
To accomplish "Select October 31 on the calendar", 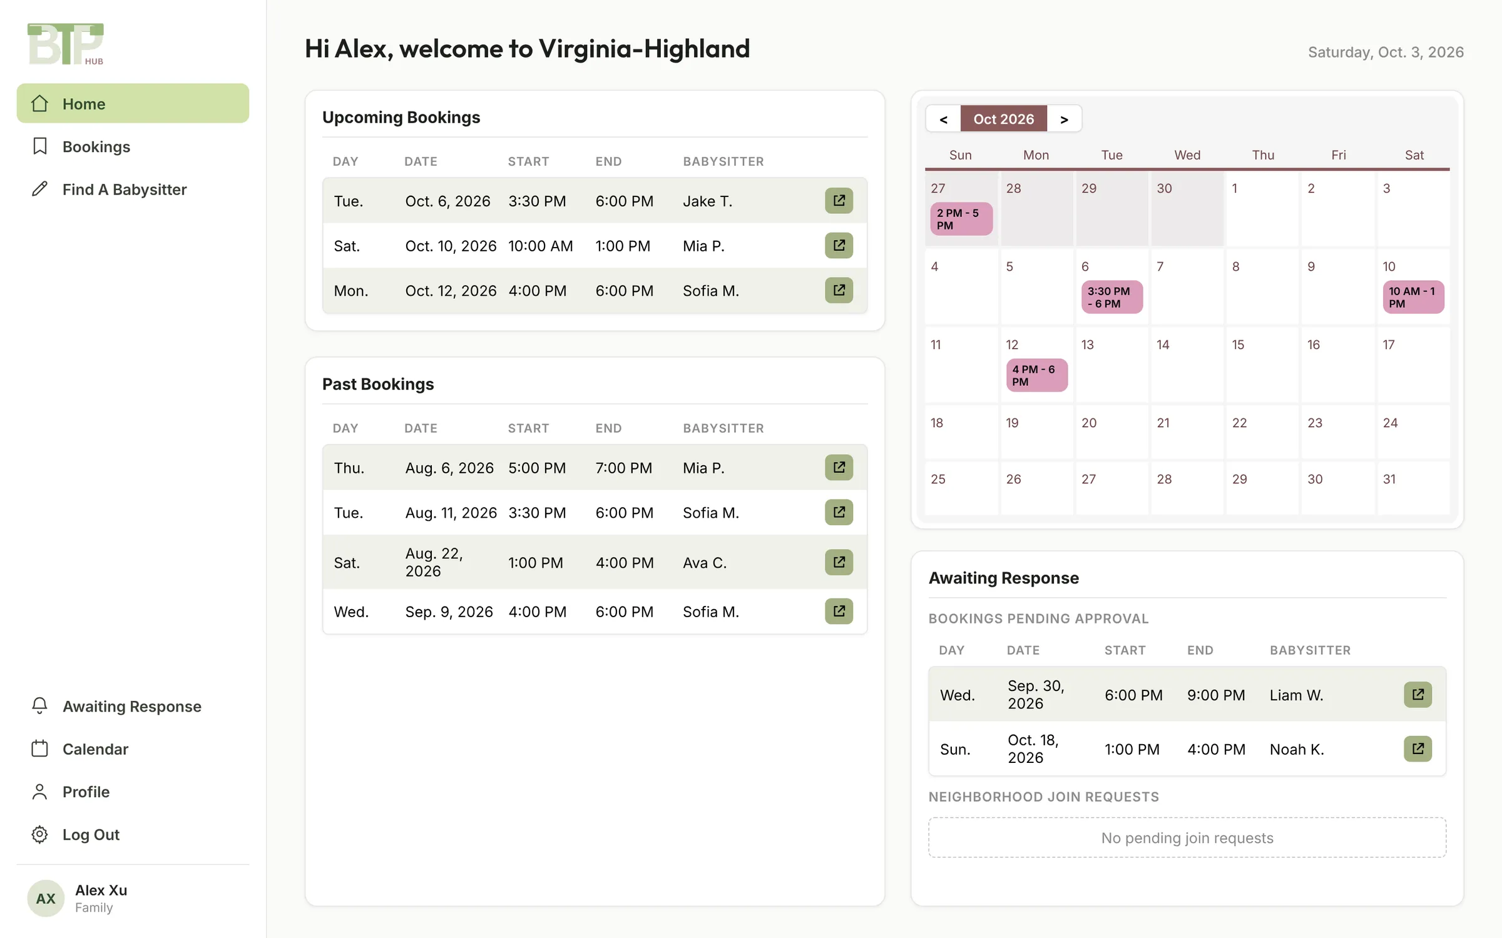I will pos(1413,488).
